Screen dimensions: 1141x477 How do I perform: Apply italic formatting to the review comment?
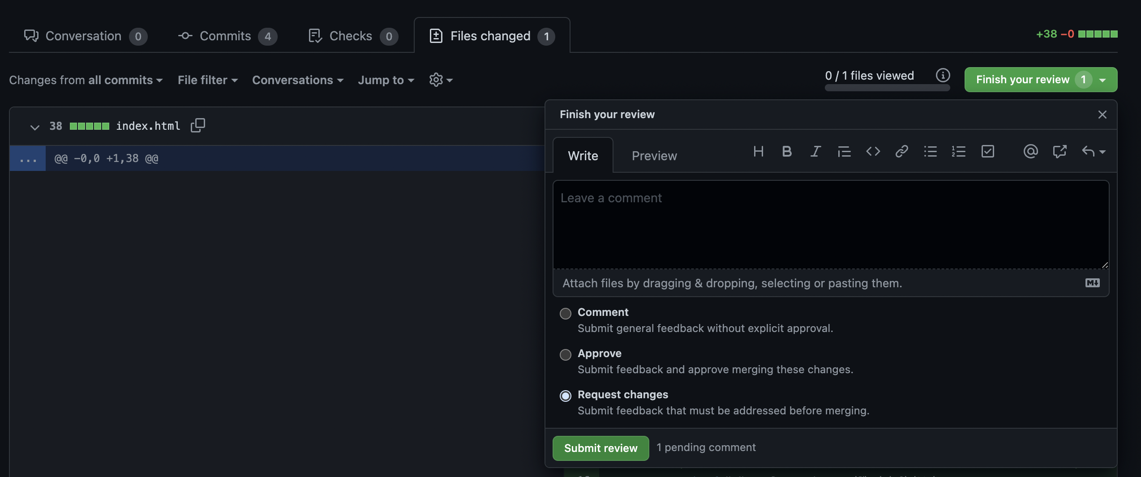tap(815, 152)
